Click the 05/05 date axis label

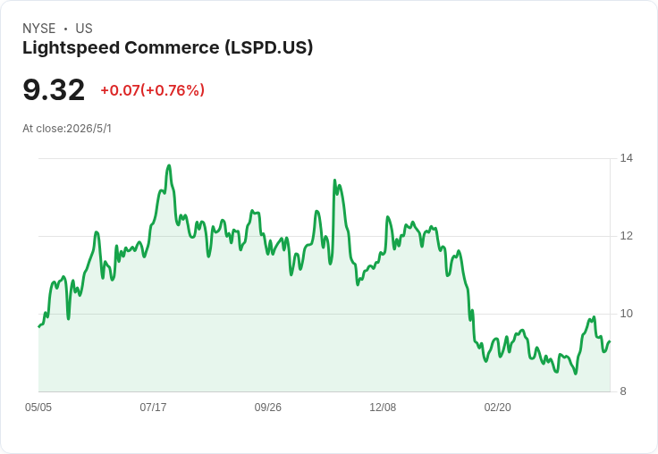point(38,407)
